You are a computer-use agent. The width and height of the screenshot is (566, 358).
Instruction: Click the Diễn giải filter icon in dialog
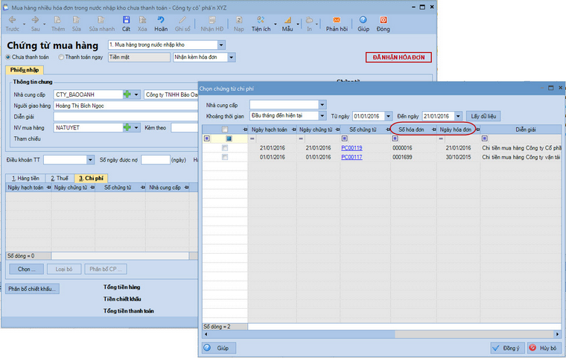coord(484,138)
